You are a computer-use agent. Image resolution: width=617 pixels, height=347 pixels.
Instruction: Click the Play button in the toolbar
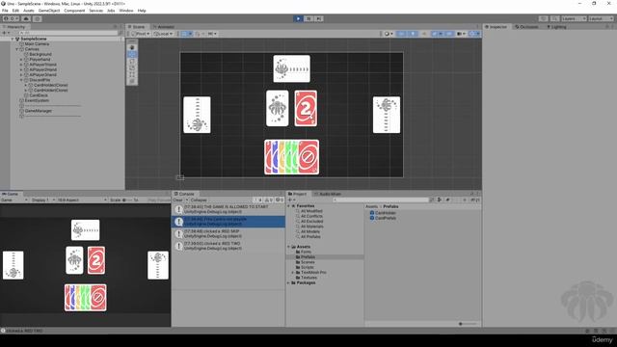click(298, 18)
